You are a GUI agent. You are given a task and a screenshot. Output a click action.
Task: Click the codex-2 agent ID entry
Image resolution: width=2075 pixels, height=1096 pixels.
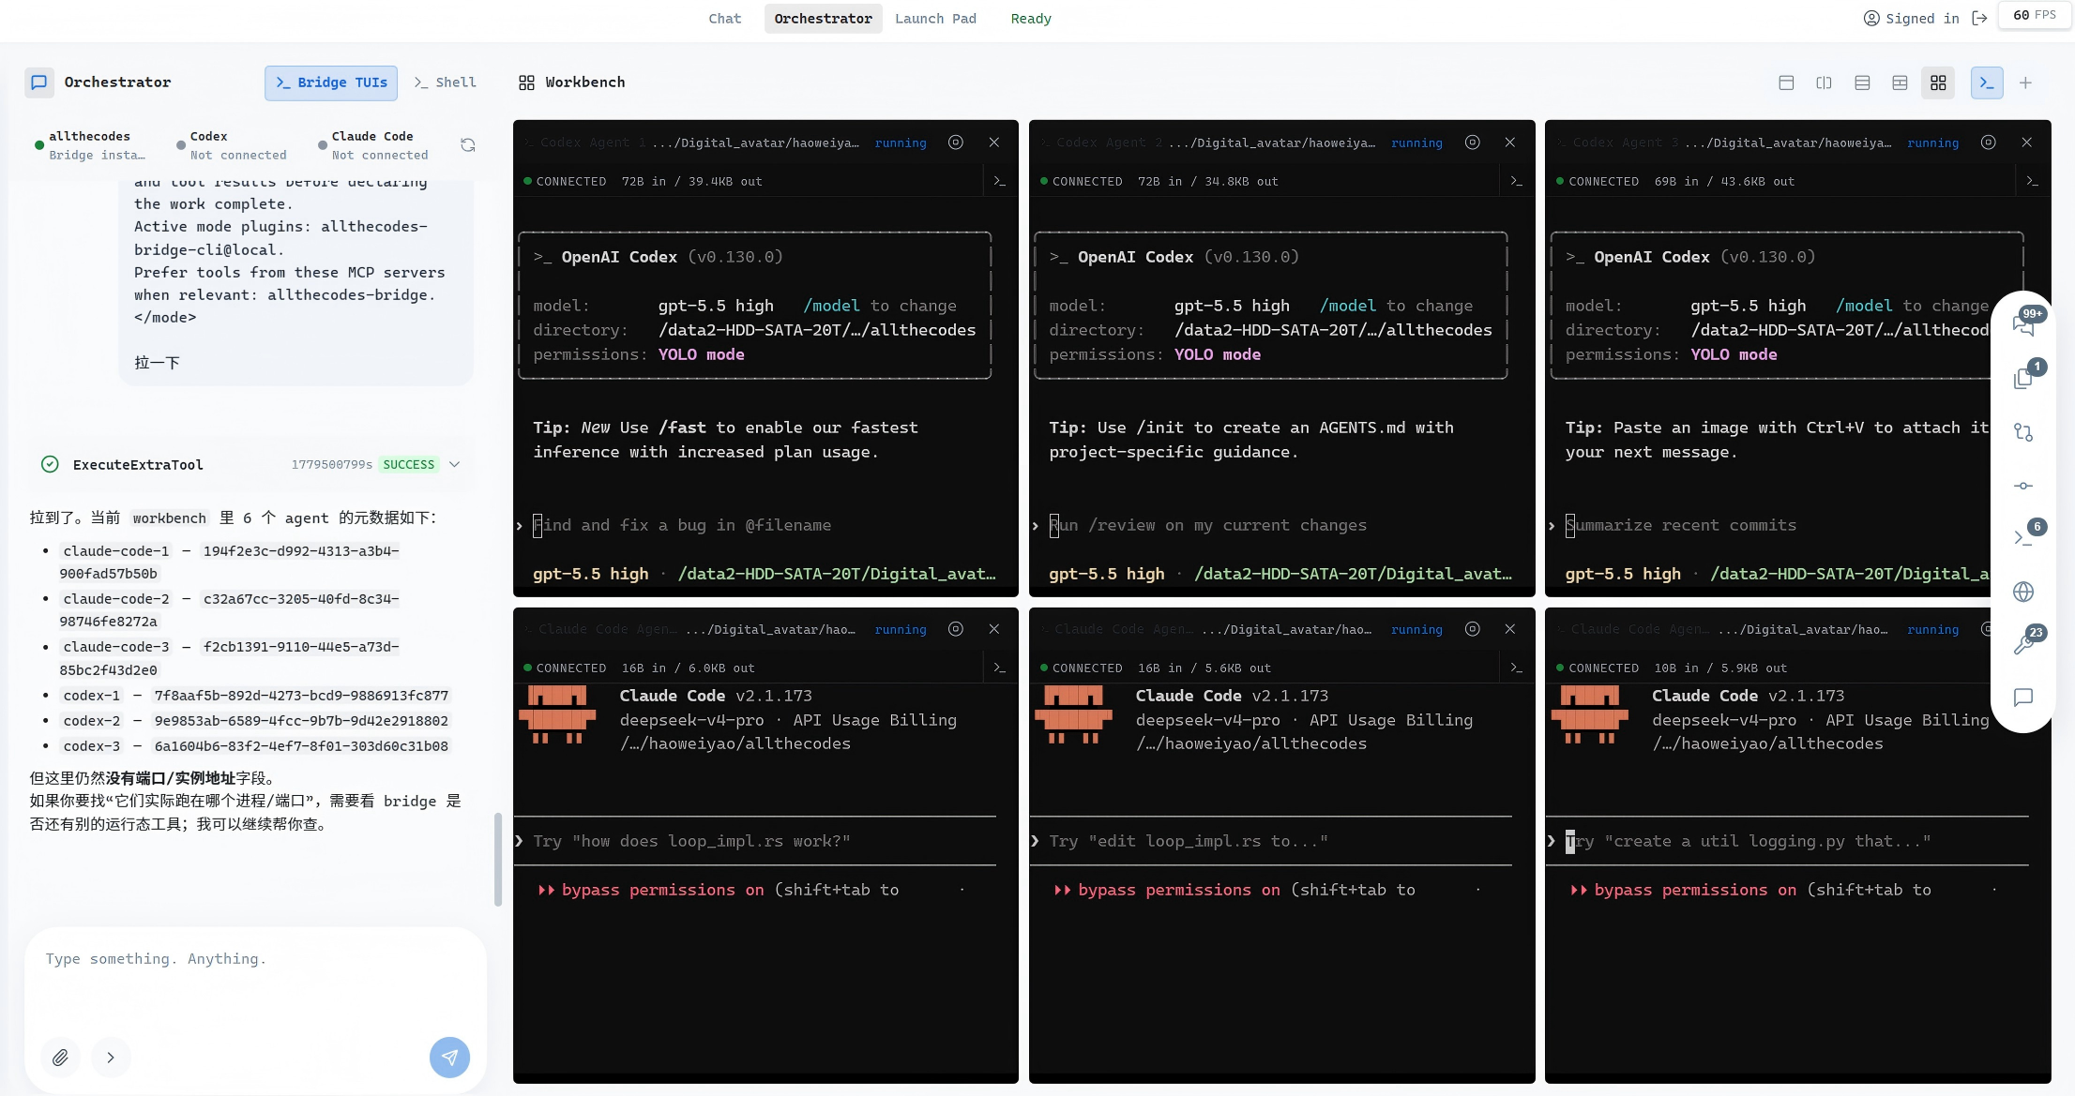[255, 720]
